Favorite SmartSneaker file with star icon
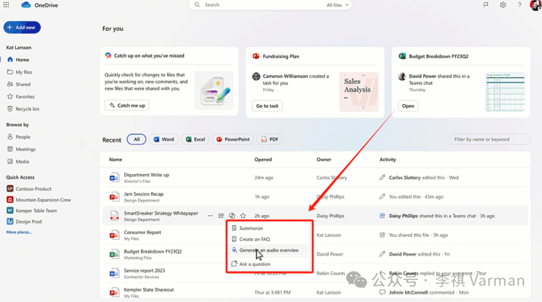This screenshot has height=302, width=542. pyautogui.click(x=243, y=216)
